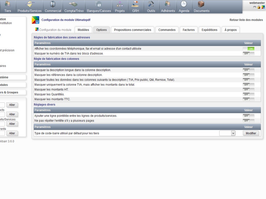Image resolution: width=266 pixels, height=199 pixels.
Task: Toggle 'Ajouter une ligne pointillée' switch
Action: [249, 116]
